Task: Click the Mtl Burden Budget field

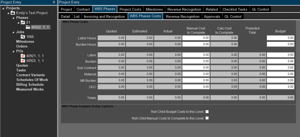Action: point(281,80)
